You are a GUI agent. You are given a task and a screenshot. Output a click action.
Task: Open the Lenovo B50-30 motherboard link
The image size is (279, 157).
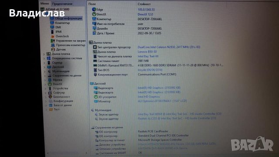[147, 51]
